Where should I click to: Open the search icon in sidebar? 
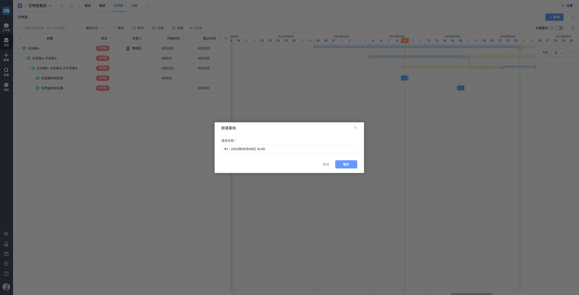click(x=6, y=72)
